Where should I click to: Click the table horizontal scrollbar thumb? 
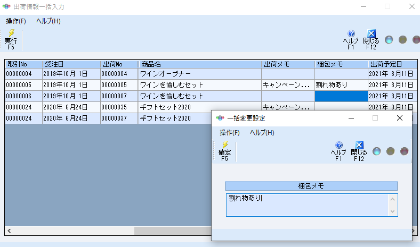point(173,231)
